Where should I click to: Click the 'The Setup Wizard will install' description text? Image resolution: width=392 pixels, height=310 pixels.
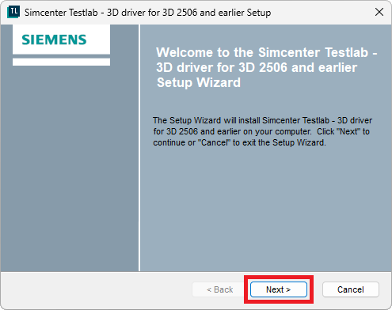point(262,131)
